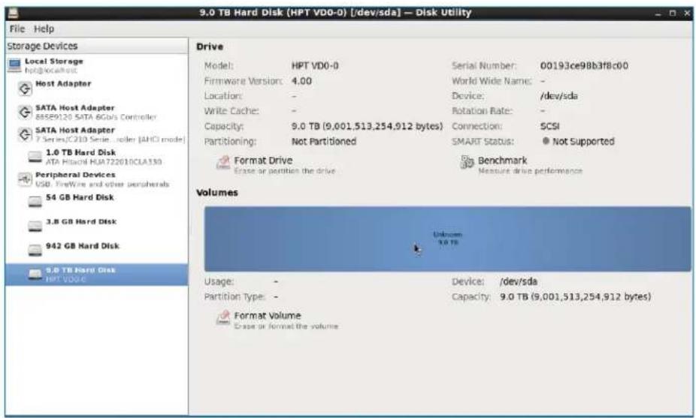This screenshot has height=418, width=696.
Task: Click the 942 GB Hard Disk drive icon
Action: [35, 251]
